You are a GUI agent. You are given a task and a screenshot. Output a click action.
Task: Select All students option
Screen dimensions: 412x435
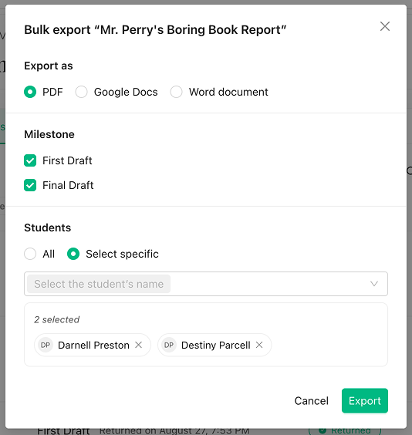coord(30,254)
